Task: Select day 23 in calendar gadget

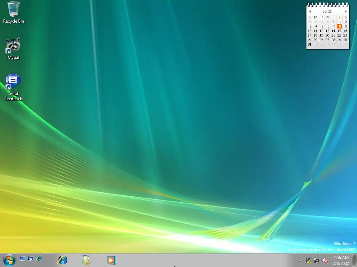Action: (345, 35)
